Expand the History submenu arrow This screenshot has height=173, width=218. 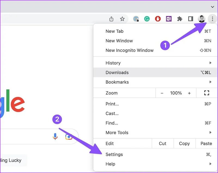(210, 63)
